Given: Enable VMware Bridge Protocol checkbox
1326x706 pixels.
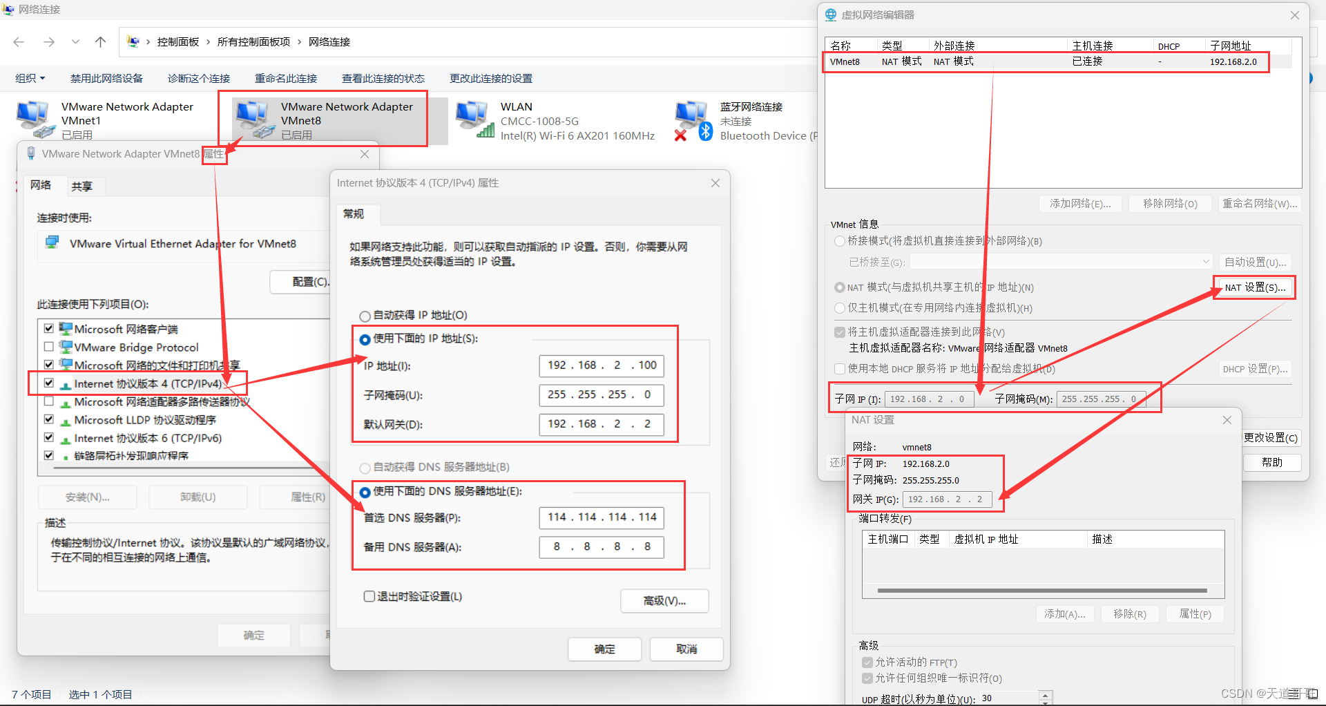Looking at the screenshot, I should click(48, 347).
